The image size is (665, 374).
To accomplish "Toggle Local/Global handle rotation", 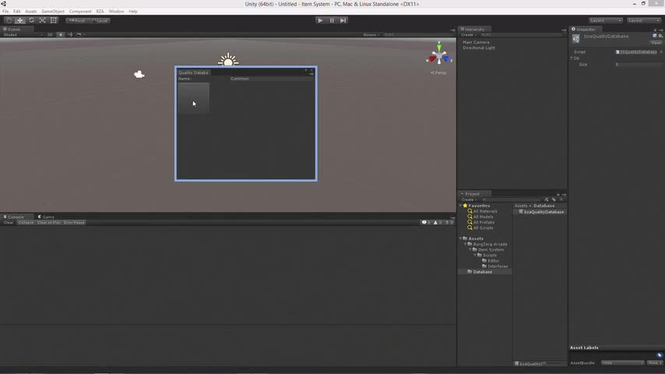I will (100, 20).
